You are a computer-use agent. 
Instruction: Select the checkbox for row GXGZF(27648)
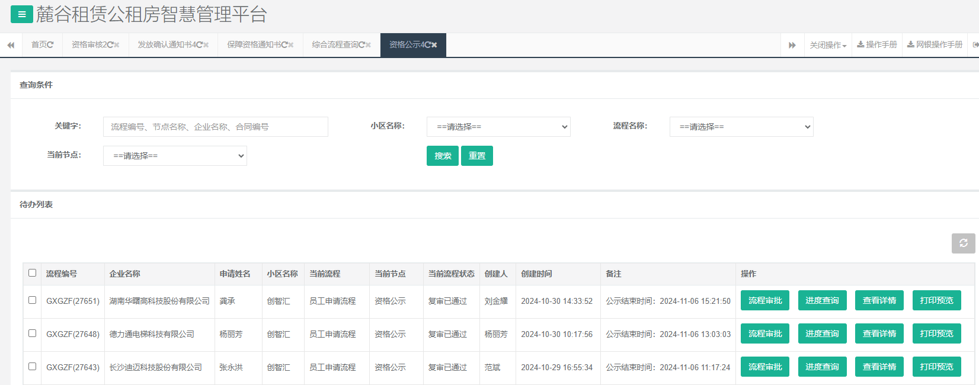(x=33, y=333)
